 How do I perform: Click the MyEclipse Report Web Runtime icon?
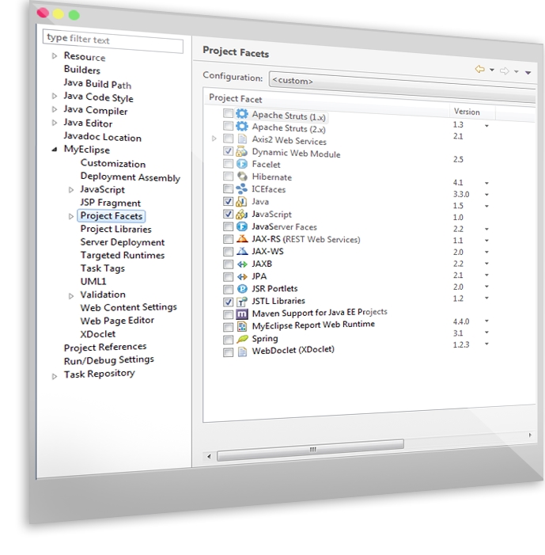pos(242,326)
